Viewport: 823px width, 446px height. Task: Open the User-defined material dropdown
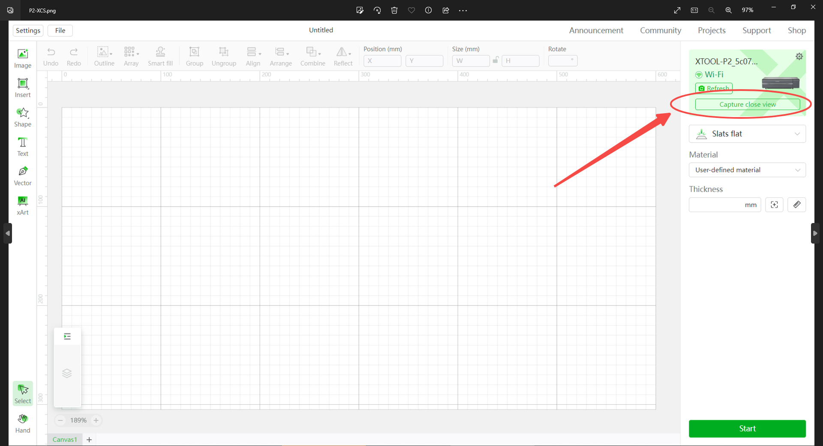click(747, 170)
